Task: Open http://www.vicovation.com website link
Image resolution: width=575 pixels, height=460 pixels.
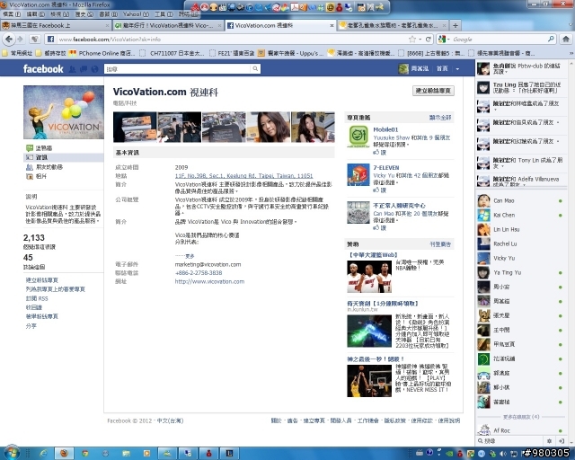Action: [209, 281]
